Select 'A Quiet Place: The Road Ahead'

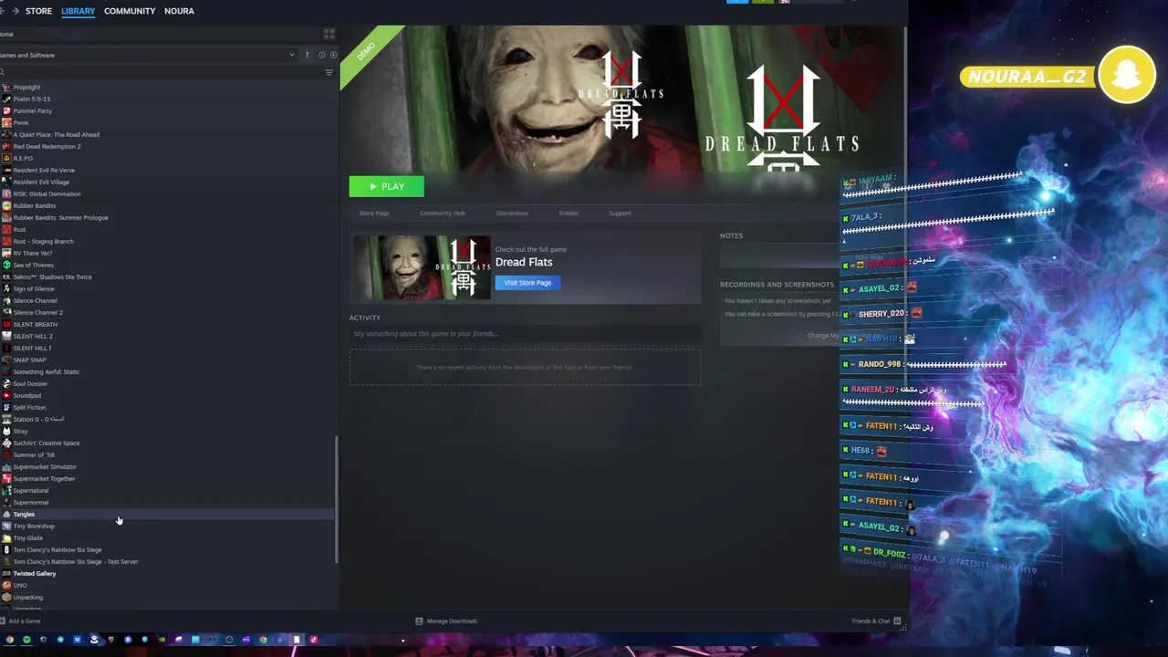click(x=57, y=134)
